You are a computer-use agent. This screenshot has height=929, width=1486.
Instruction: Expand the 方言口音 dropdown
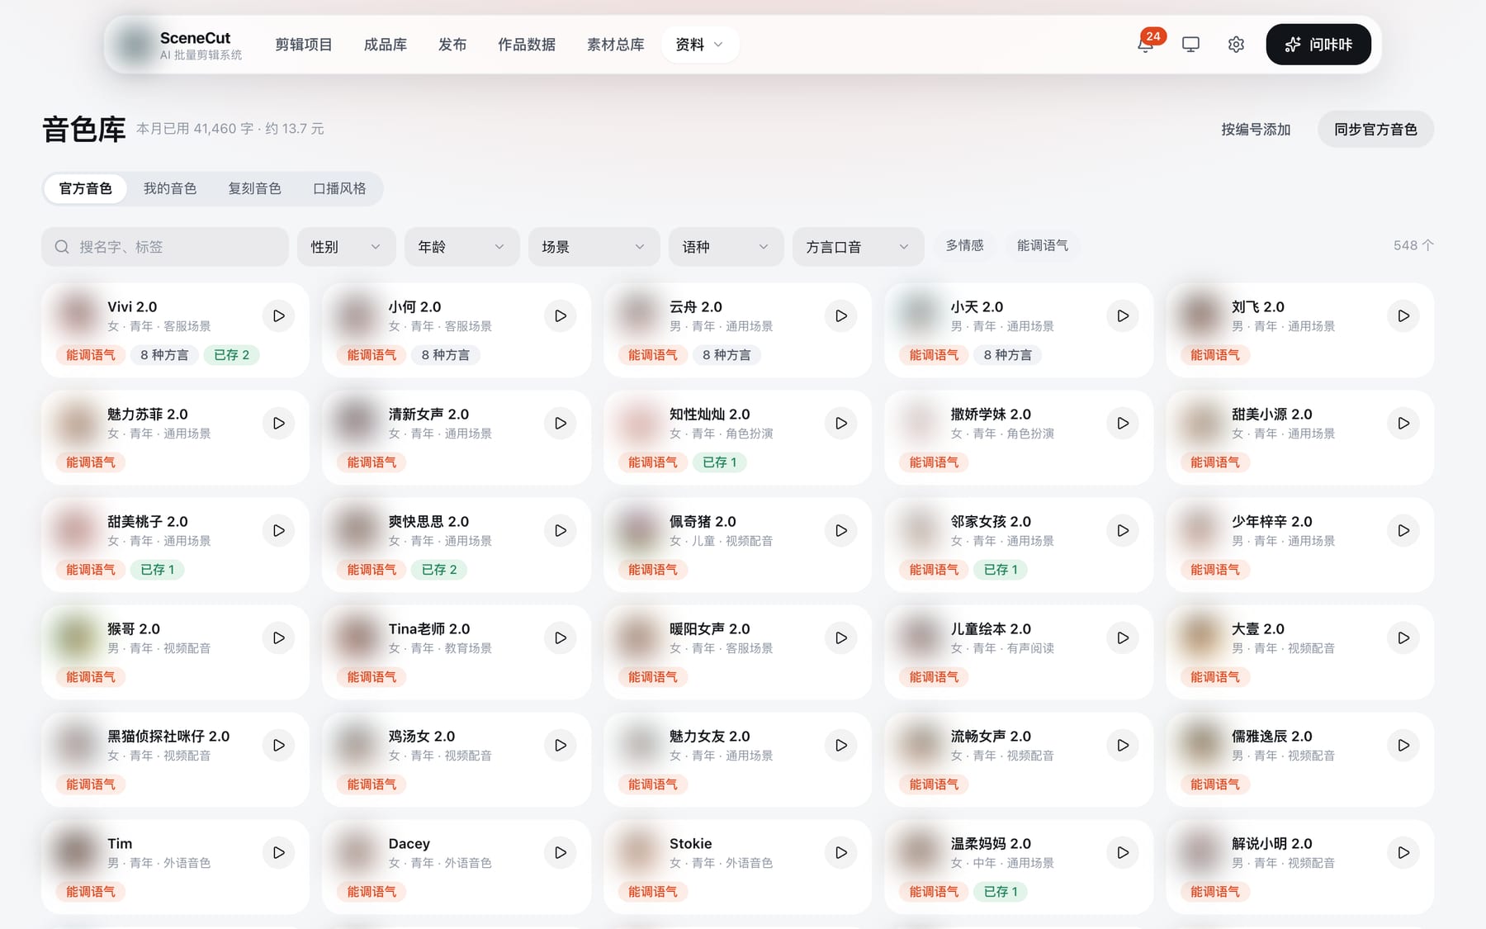point(858,247)
